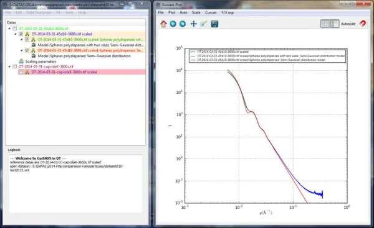
Task: Click the zoom to rectangle icon
Action: (203, 24)
